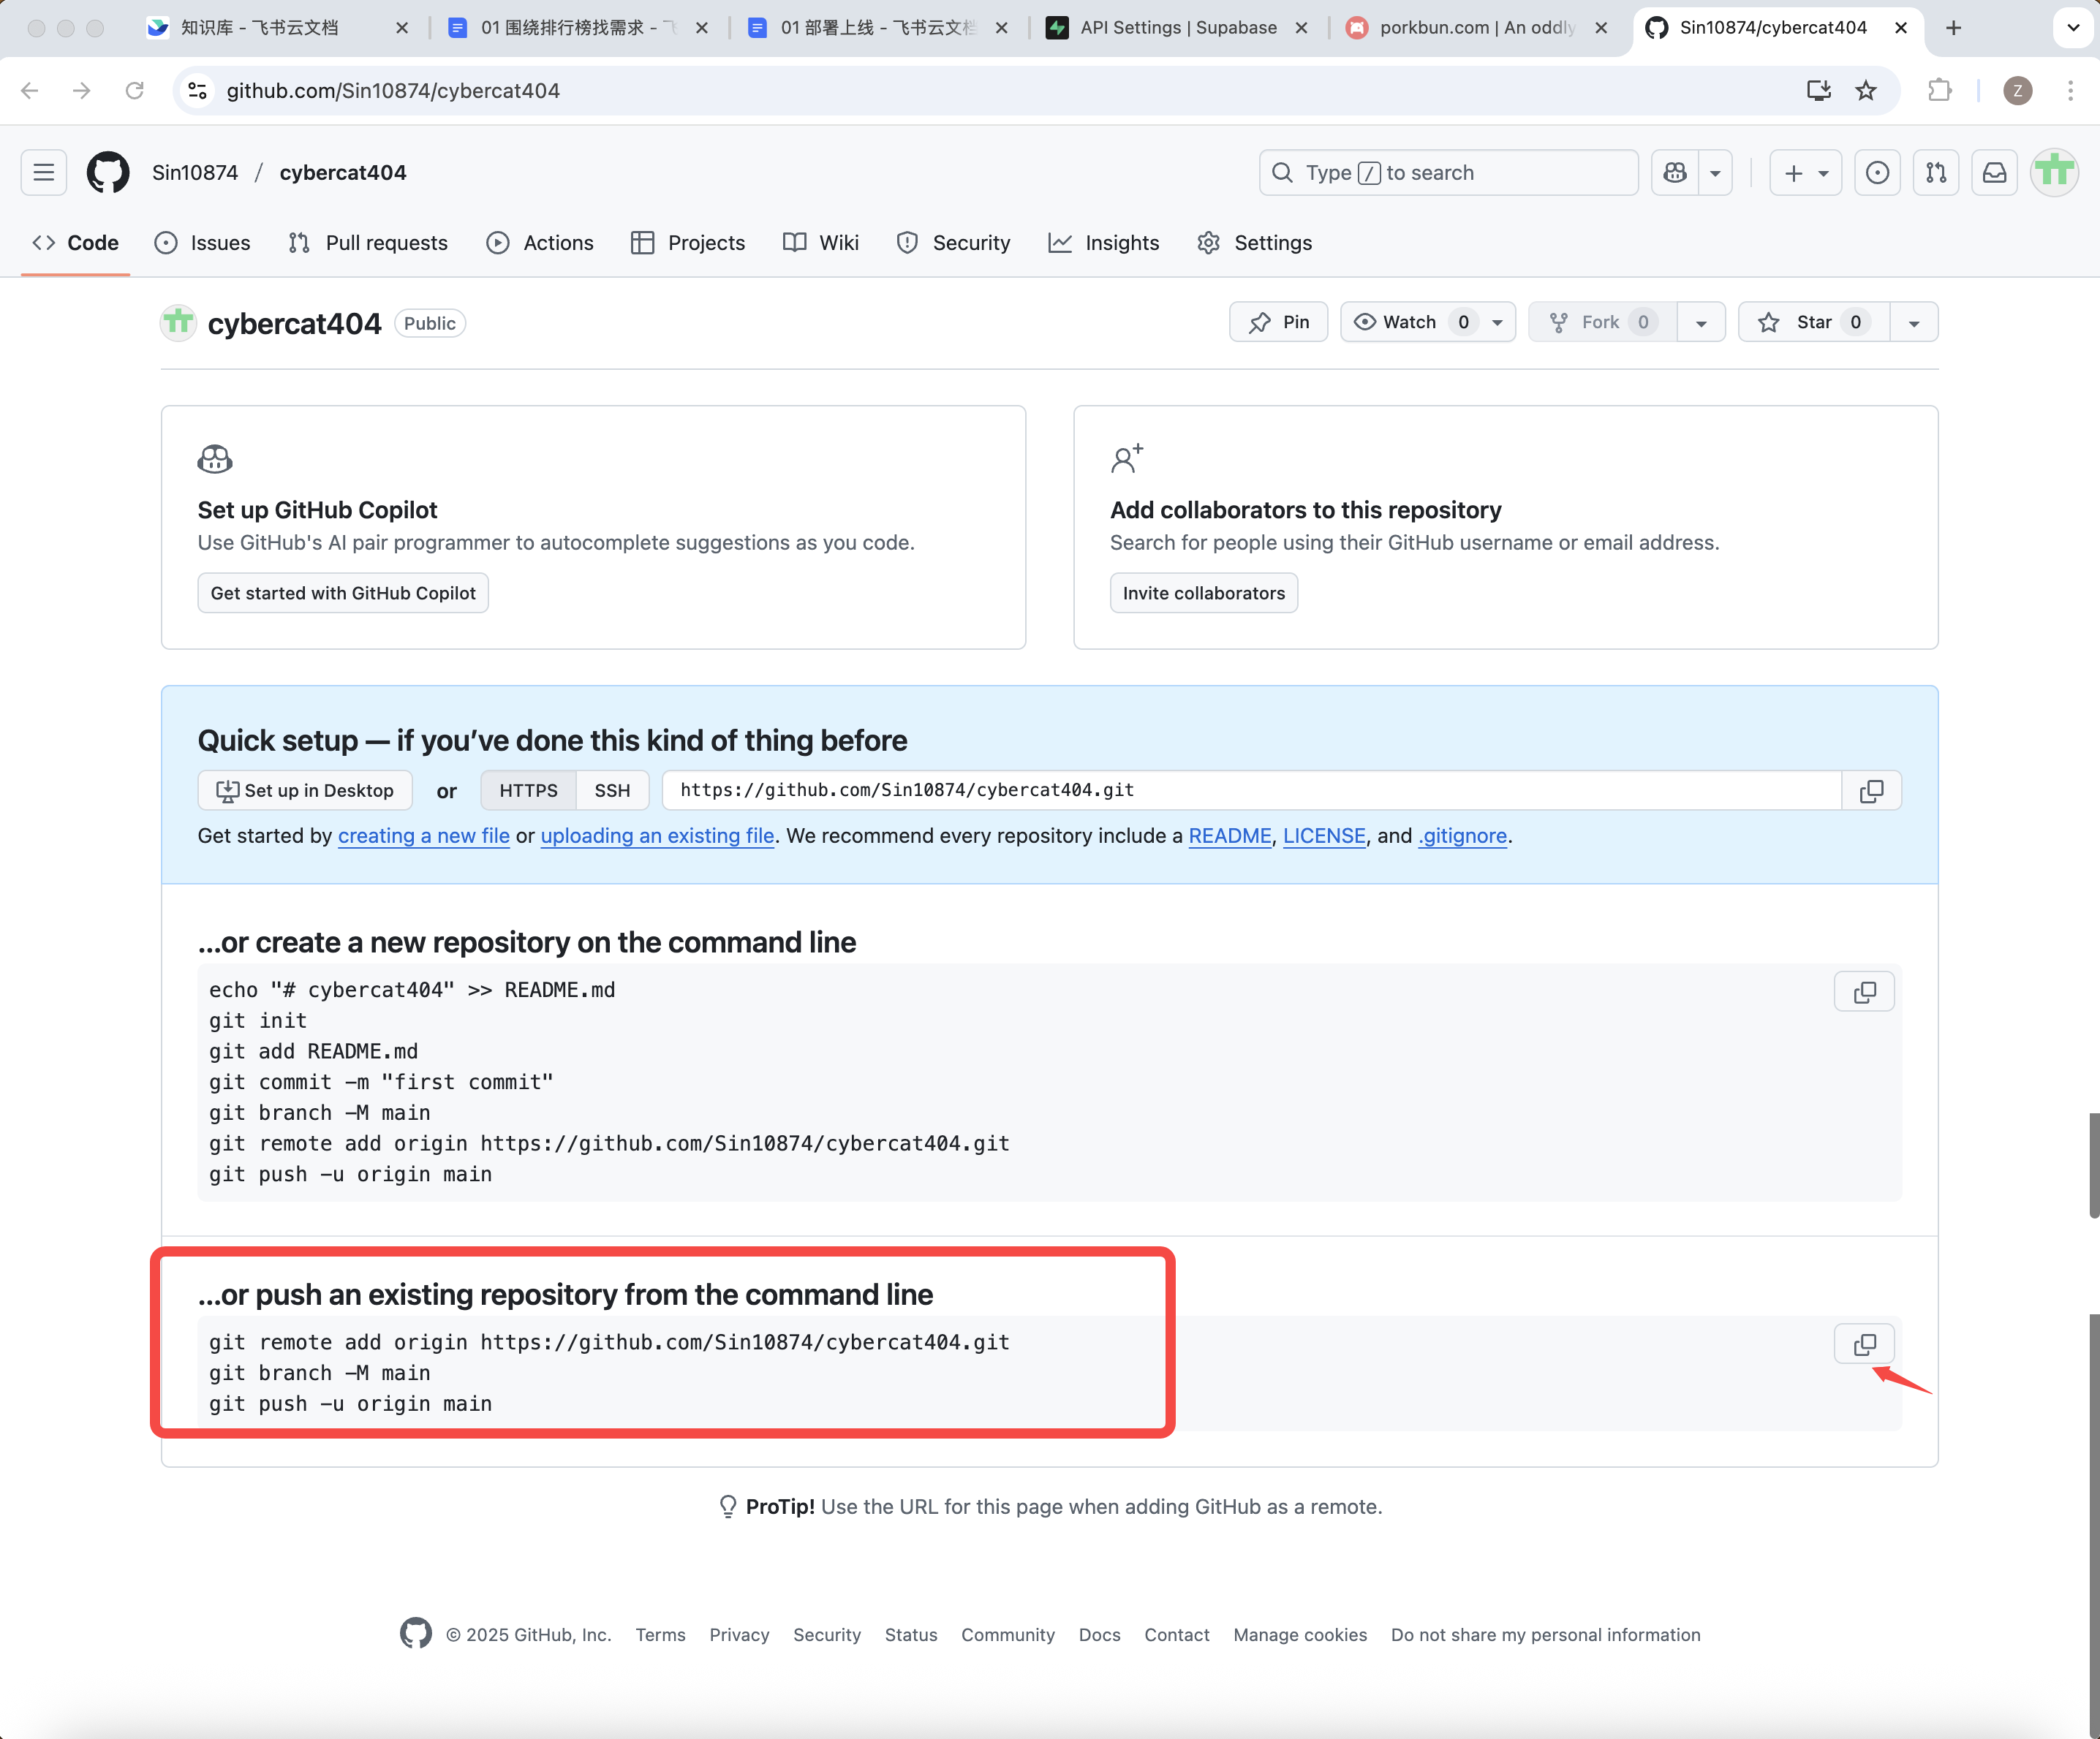Open the uploading an existing file link
Viewport: 2100px width, 1739px height.
(658, 836)
